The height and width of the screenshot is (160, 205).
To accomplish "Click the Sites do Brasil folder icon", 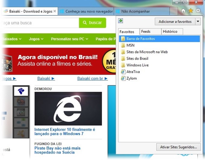I will click(123, 58).
